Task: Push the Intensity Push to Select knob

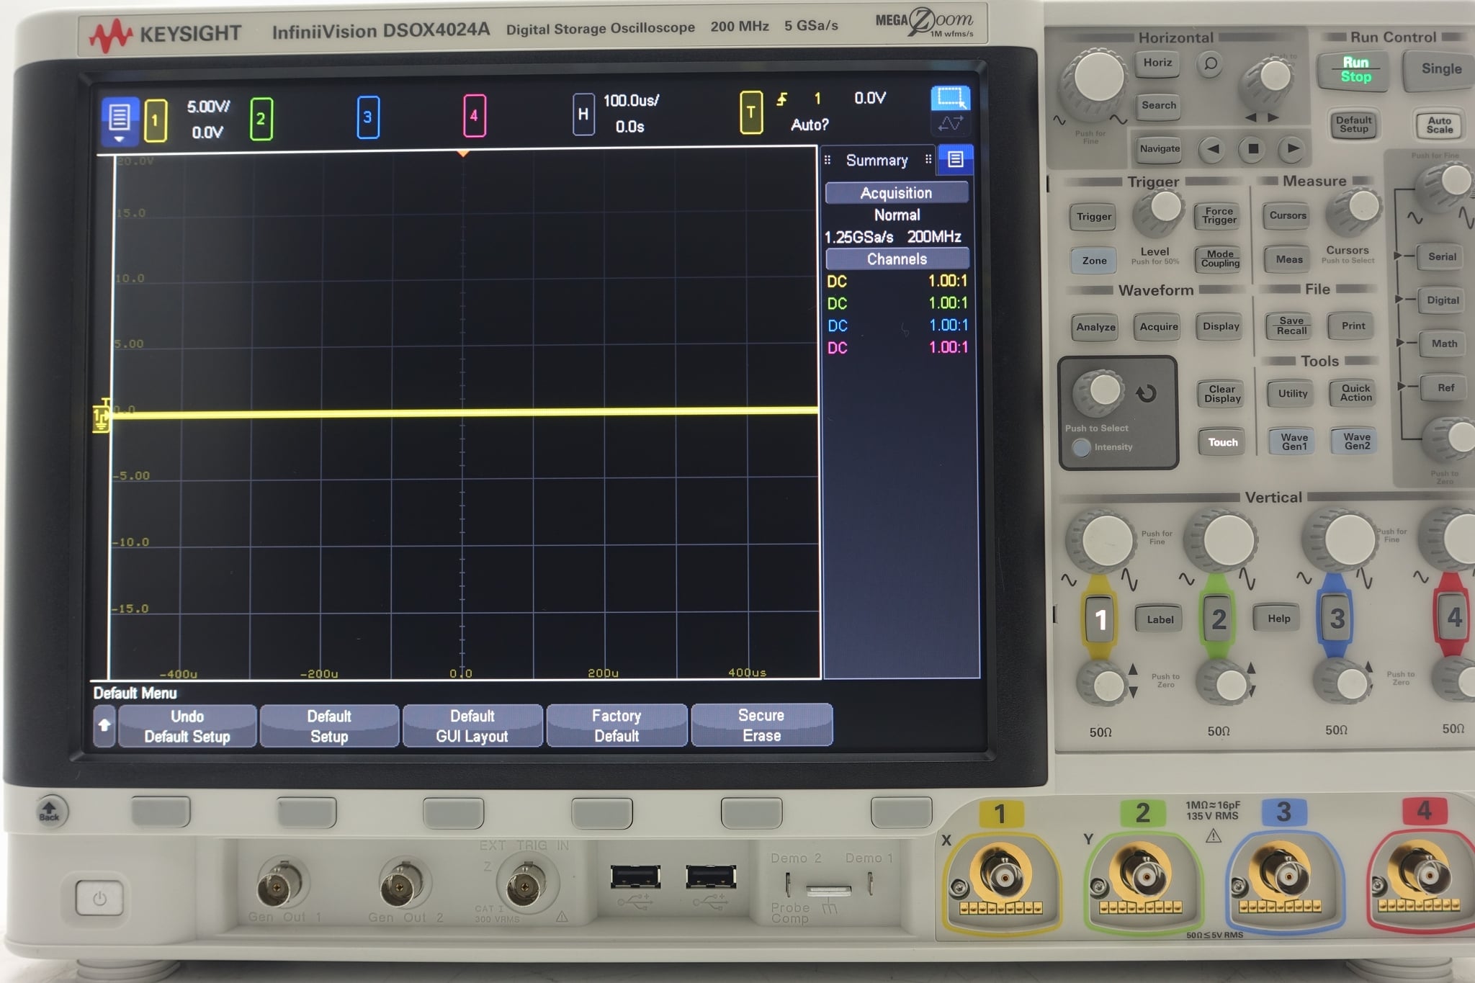Action: [1099, 392]
